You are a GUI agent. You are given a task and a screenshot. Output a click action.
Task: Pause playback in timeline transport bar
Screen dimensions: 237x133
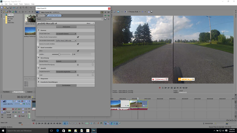(x=45, y=123)
